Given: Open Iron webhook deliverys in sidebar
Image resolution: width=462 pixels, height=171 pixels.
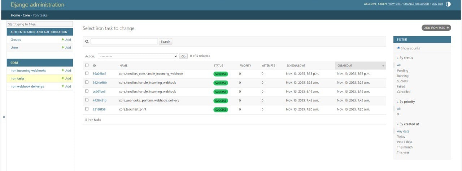Looking at the screenshot, I should (27, 86).
